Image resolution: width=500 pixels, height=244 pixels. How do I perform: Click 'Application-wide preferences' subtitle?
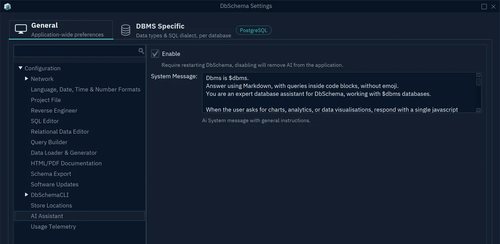67,34
